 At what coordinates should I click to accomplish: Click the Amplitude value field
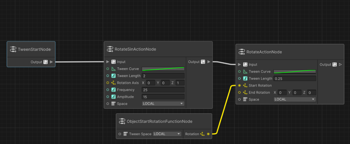coord(163,97)
